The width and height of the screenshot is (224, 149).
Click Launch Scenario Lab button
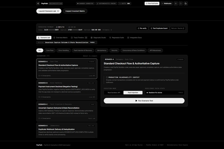click(49, 11)
